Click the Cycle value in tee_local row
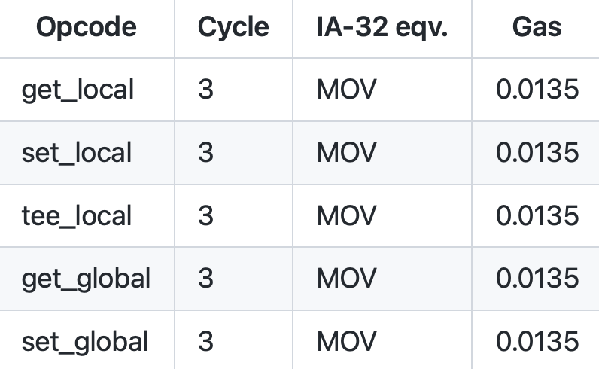 pos(206,215)
